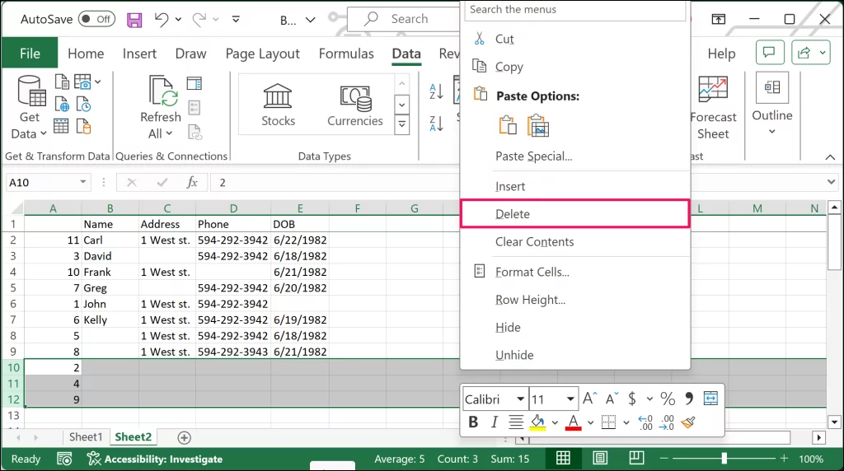The width and height of the screenshot is (844, 471).
Task: Switch to Page Break Preview
Action: tap(636, 458)
